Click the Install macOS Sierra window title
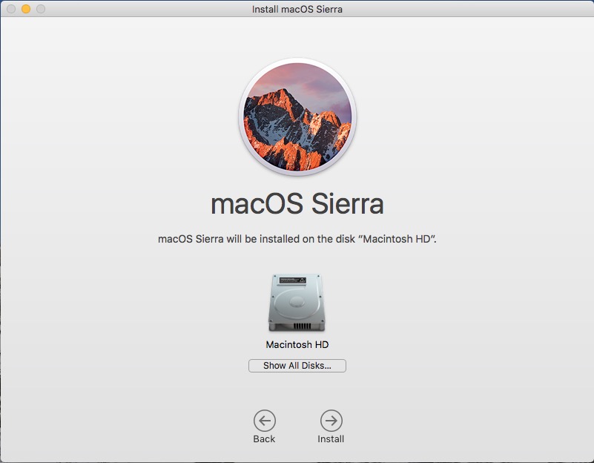This screenshot has width=594, height=463. pos(297,9)
